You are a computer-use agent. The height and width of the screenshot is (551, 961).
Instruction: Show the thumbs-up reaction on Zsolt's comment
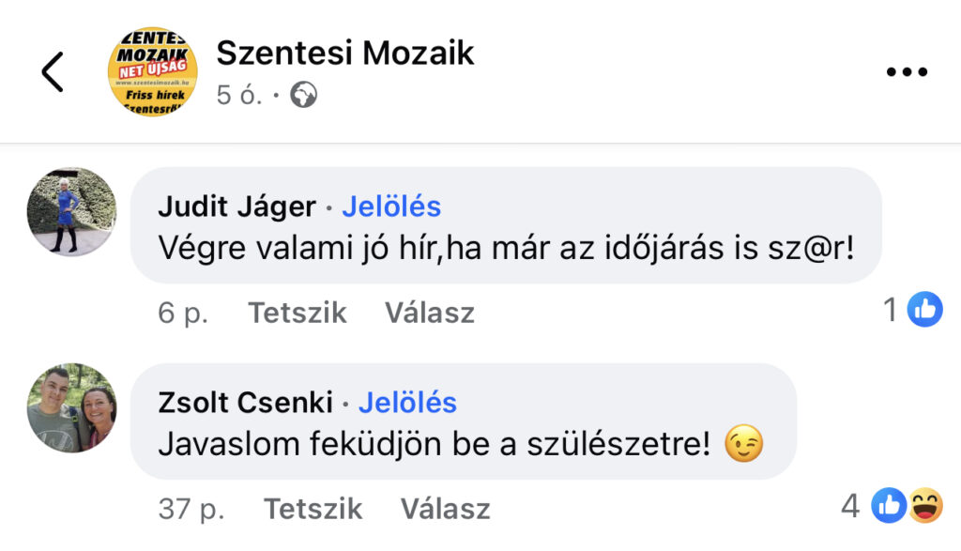(x=890, y=505)
